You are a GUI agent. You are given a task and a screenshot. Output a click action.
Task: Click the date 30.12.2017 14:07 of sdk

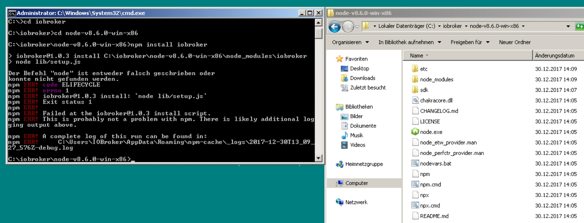click(556, 90)
